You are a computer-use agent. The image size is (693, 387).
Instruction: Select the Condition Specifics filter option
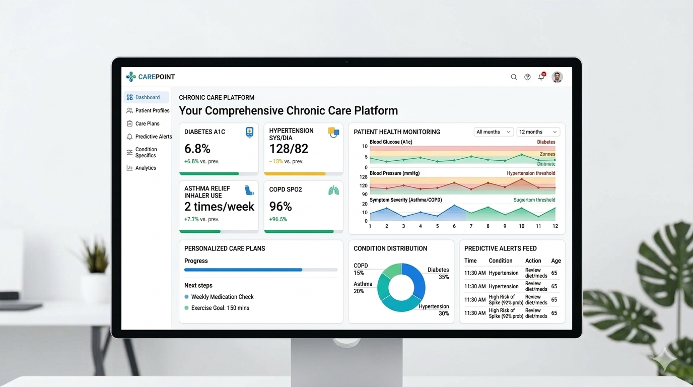click(146, 152)
